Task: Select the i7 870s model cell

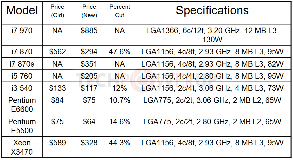Action: coord(22,64)
